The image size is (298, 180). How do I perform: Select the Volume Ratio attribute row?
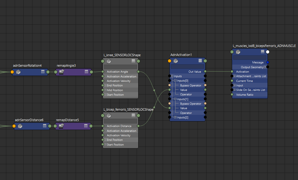tap(245, 95)
